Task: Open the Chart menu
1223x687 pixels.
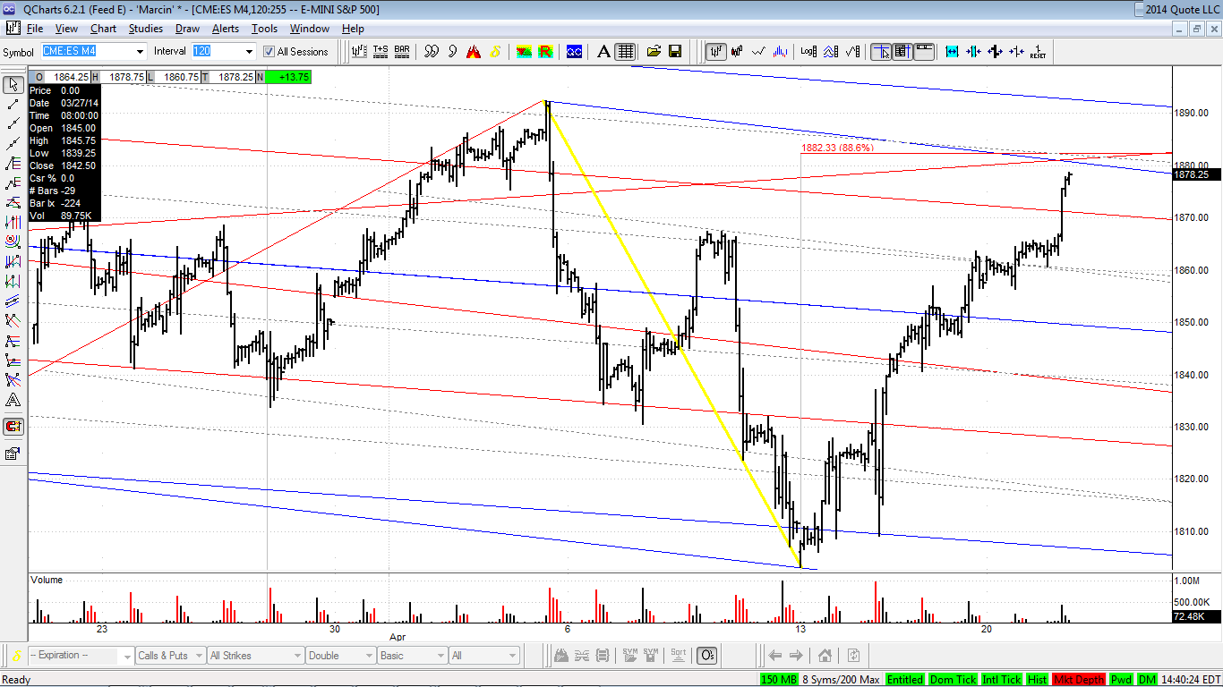Action: (103, 29)
